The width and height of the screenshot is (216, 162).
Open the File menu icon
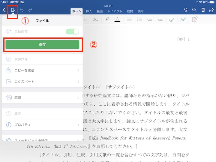[13, 10]
